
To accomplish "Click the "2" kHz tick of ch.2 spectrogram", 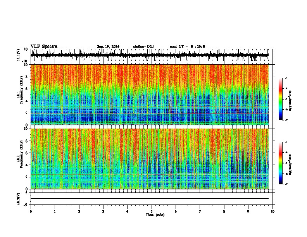I will [27, 177].
